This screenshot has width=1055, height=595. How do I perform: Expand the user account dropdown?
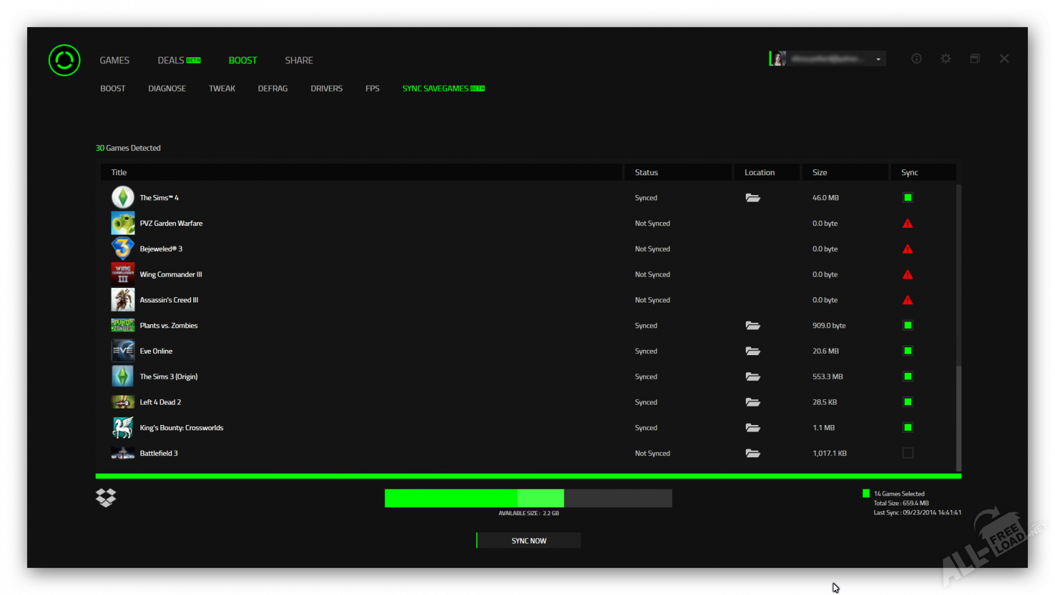(x=878, y=59)
